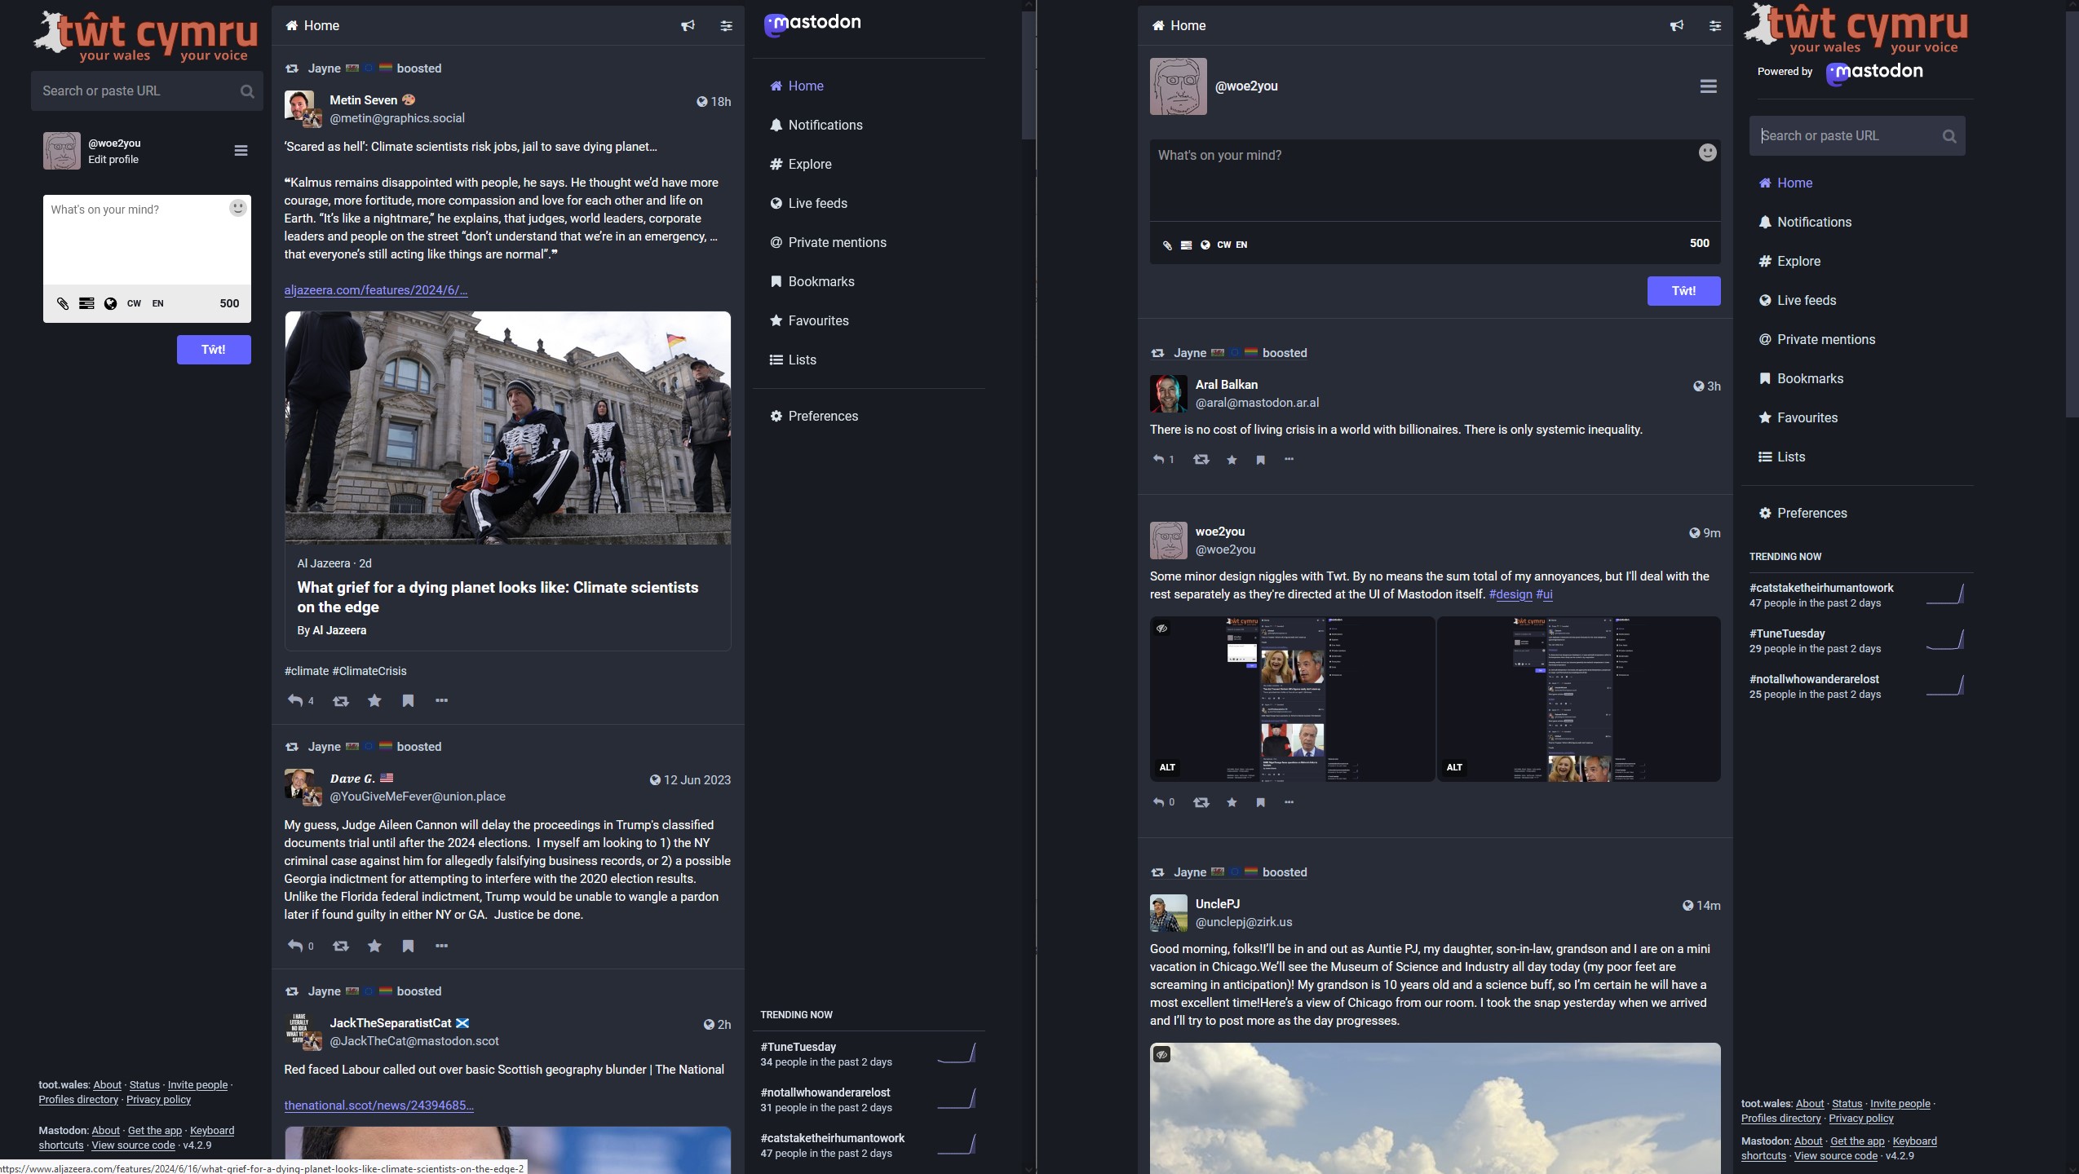The image size is (2079, 1174).
Task: Open Live feeds from the navigation menu
Action: point(816,203)
